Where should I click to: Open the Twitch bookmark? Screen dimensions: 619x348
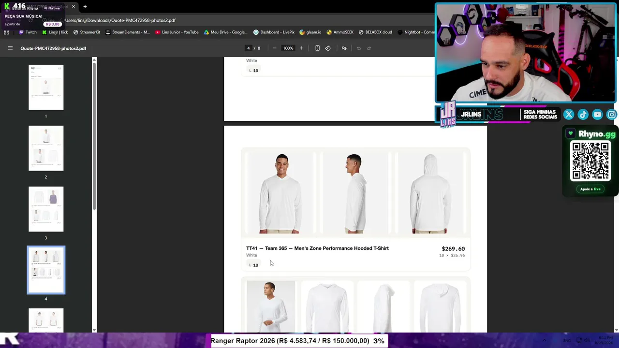click(28, 32)
